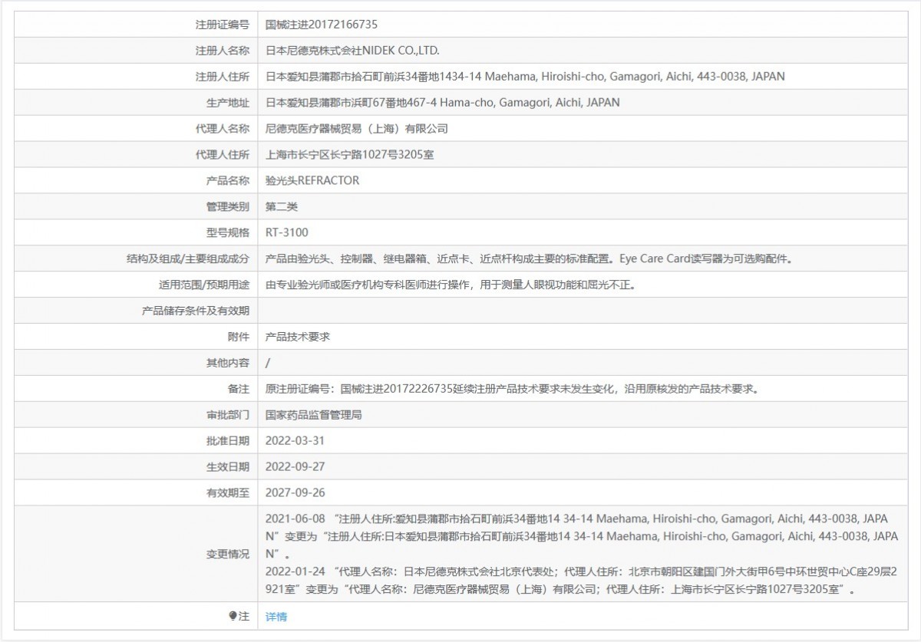The image size is (921, 642).
Task: Click the 备注 row label
Action: coord(239,390)
